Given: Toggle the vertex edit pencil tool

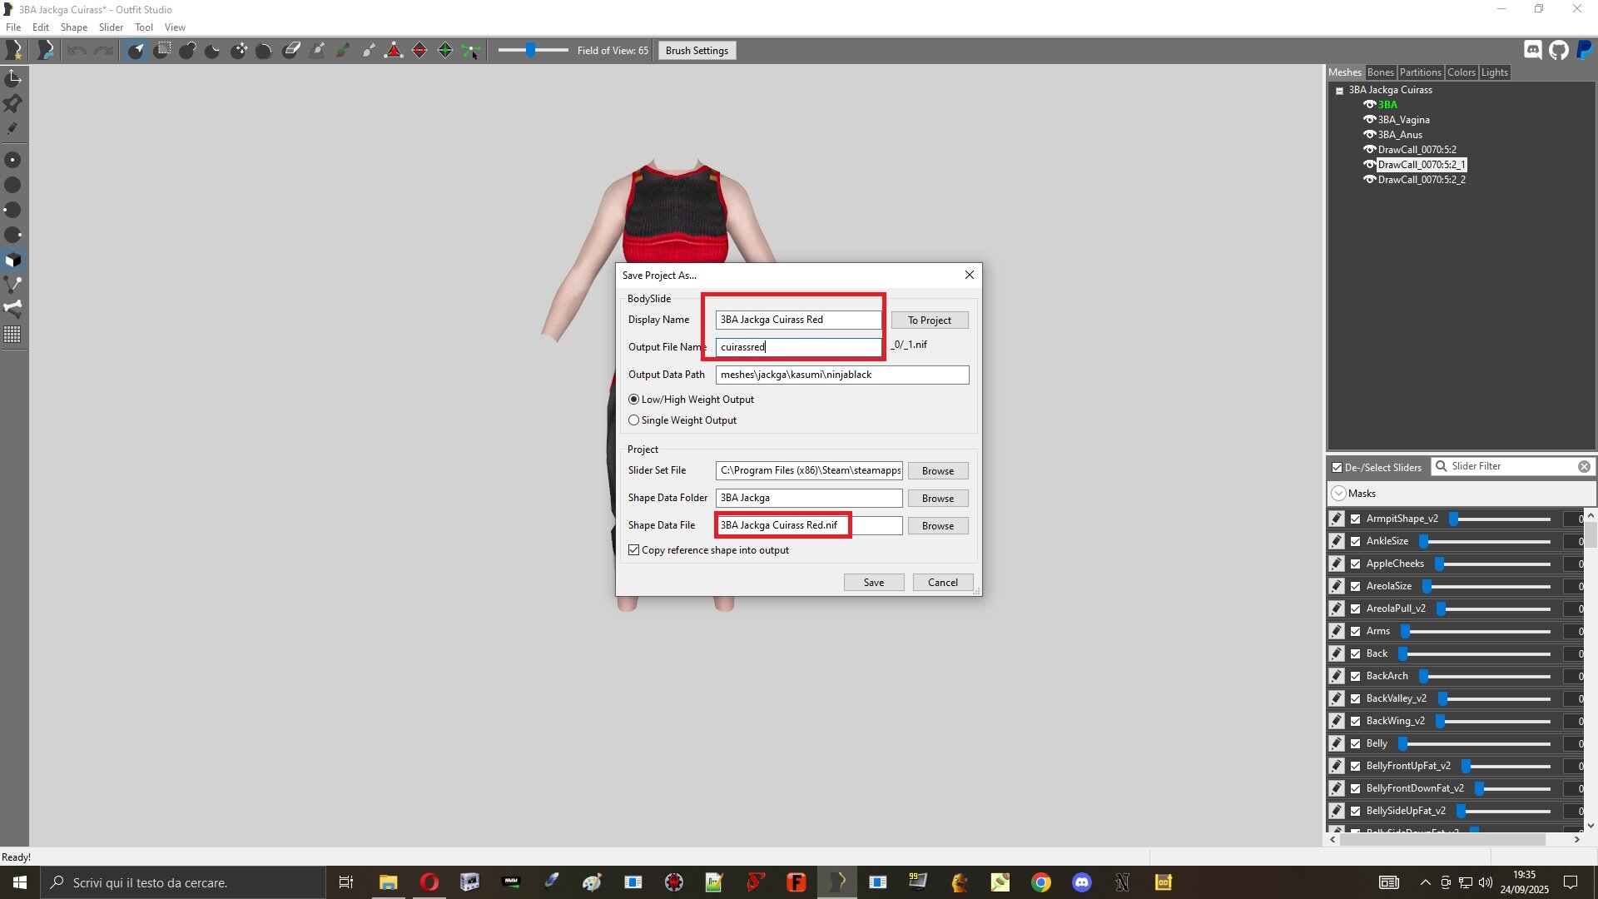Looking at the screenshot, I should (x=13, y=128).
